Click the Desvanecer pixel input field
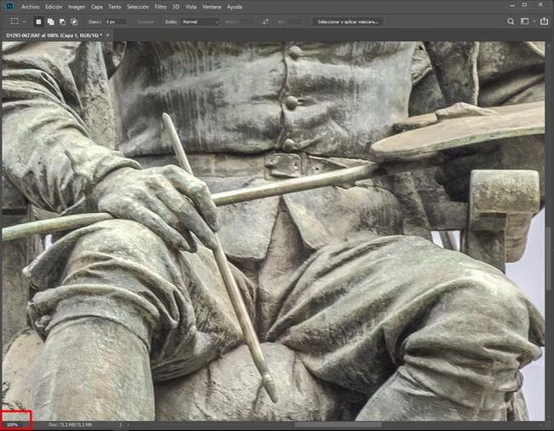The image size is (554, 431). tap(115, 21)
